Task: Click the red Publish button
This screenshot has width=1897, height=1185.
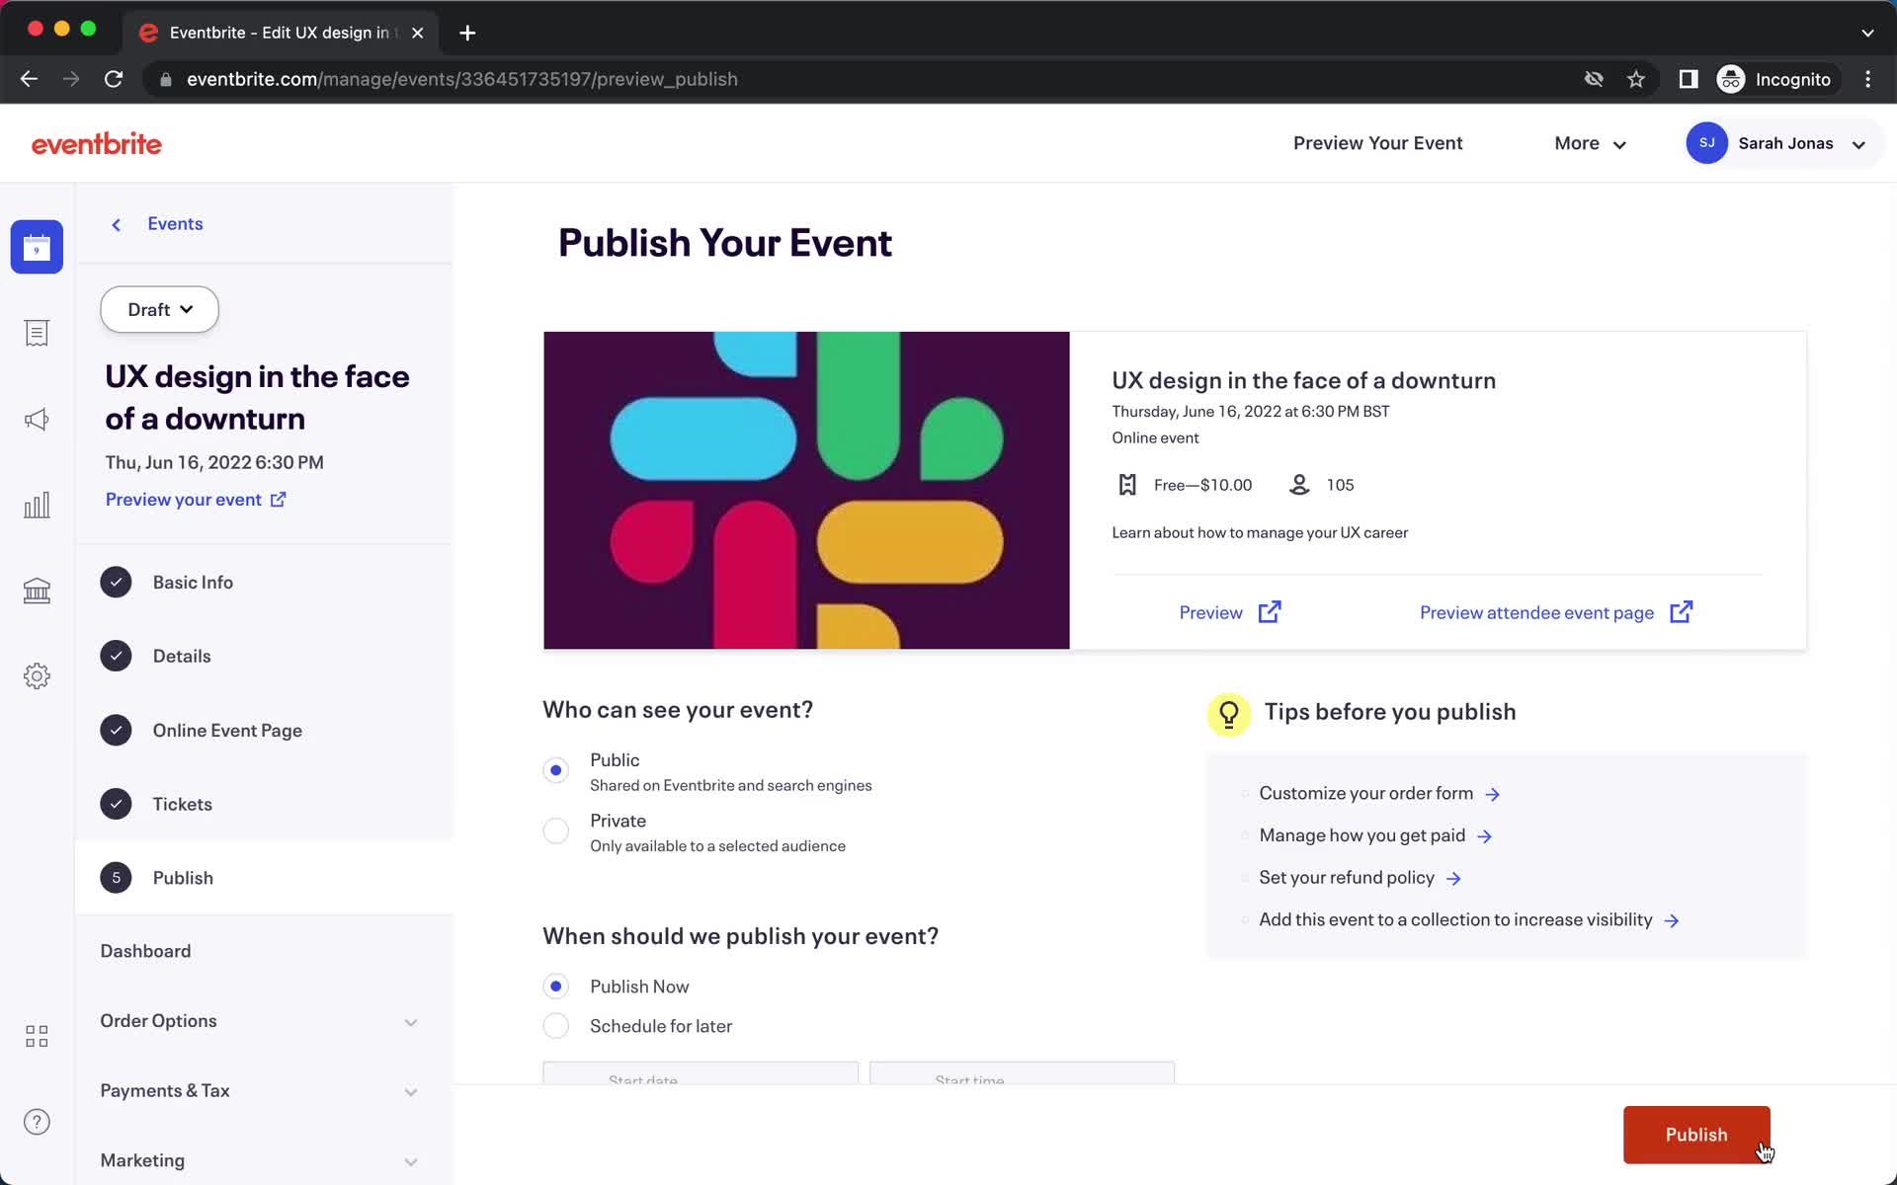Action: point(1696,1135)
